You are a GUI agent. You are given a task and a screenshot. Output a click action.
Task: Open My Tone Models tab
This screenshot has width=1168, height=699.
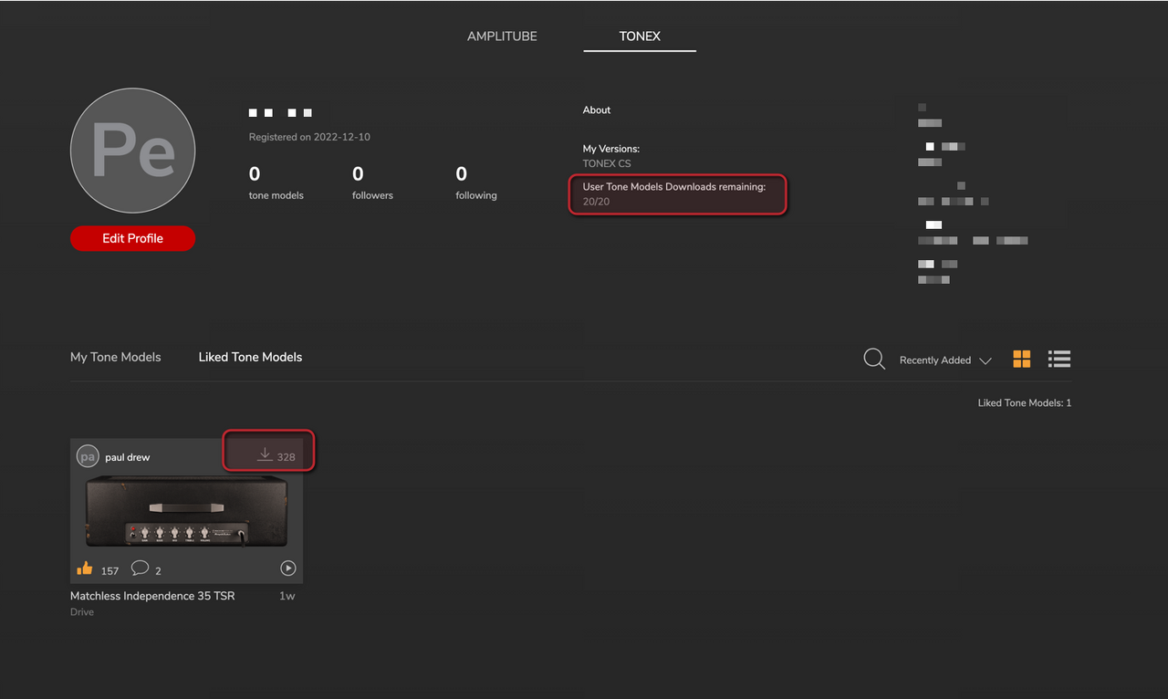pos(115,357)
